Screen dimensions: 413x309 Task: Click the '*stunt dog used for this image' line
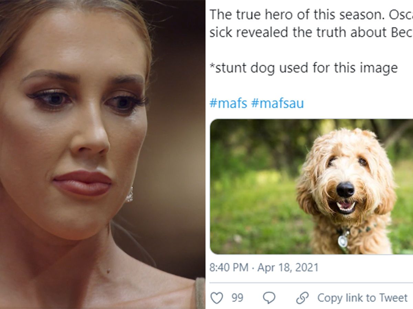click(304, 68)
